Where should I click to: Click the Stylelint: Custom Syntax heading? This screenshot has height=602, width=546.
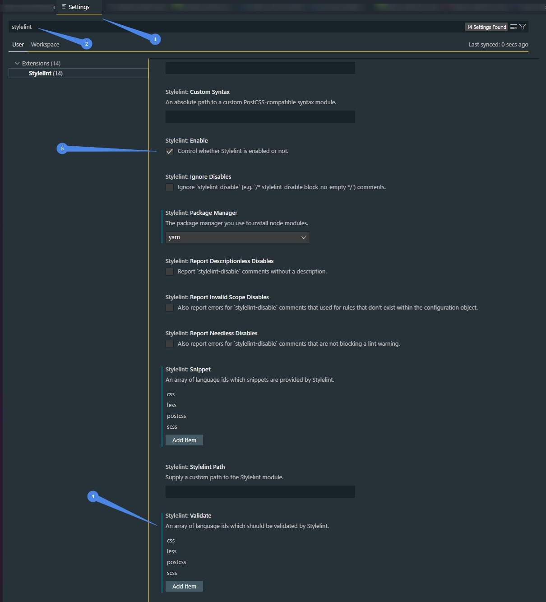point(198,92)
